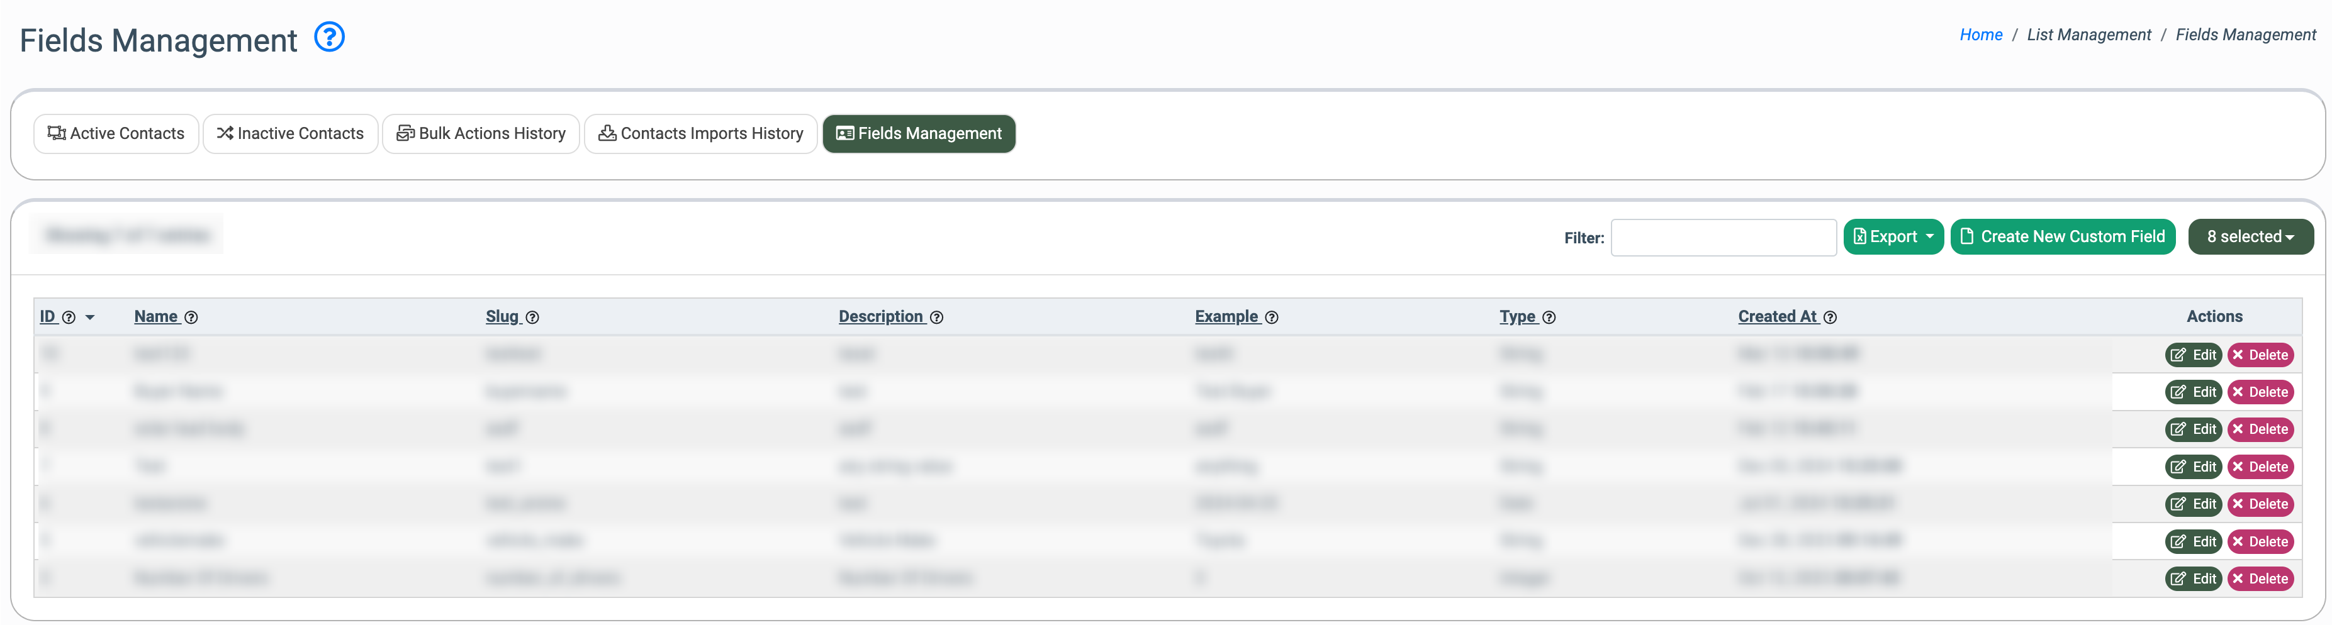
Task: Click into the Filter text field
Action: (x=1723, y=238)
